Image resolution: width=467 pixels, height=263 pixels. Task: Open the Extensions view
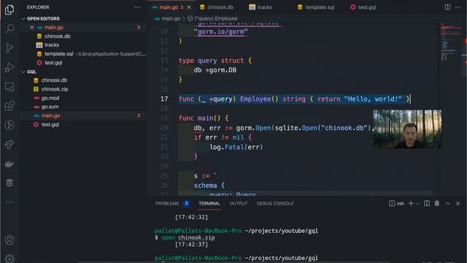(9, 106)
